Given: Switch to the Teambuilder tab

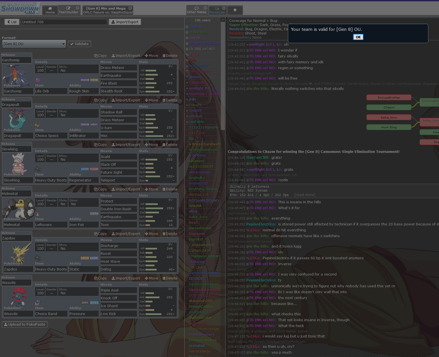Looking at the screenshot, I should coord(69,10).
